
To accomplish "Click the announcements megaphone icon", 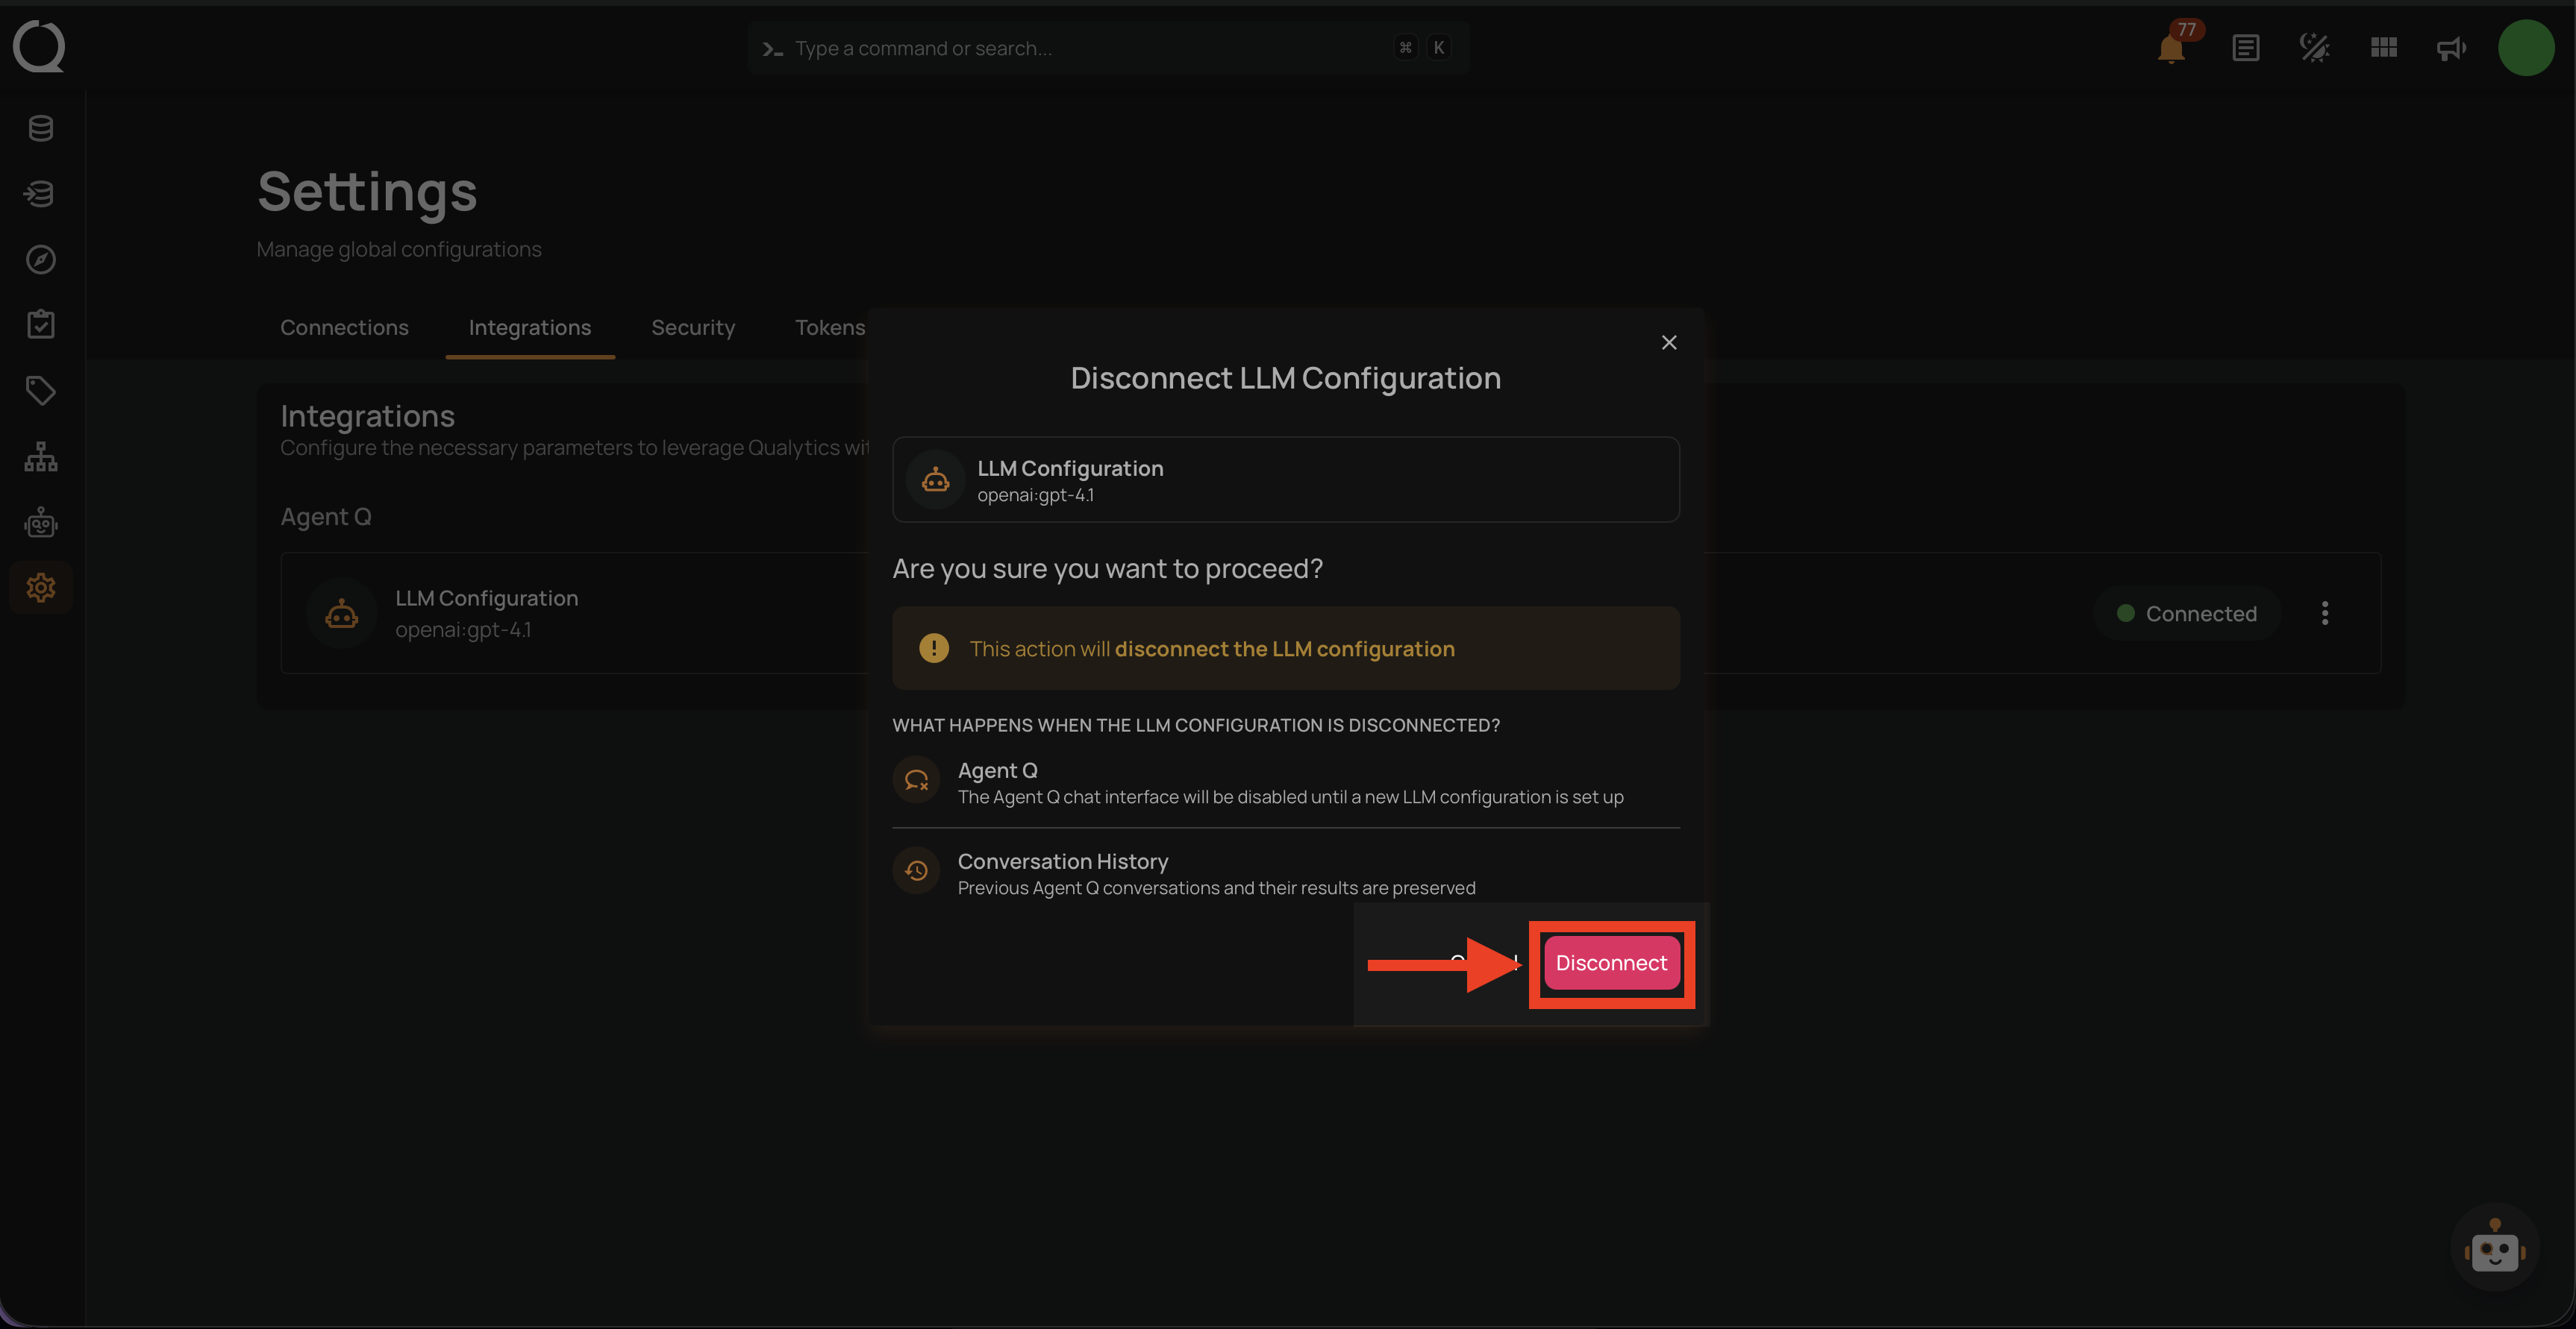I will (2451, 48).
